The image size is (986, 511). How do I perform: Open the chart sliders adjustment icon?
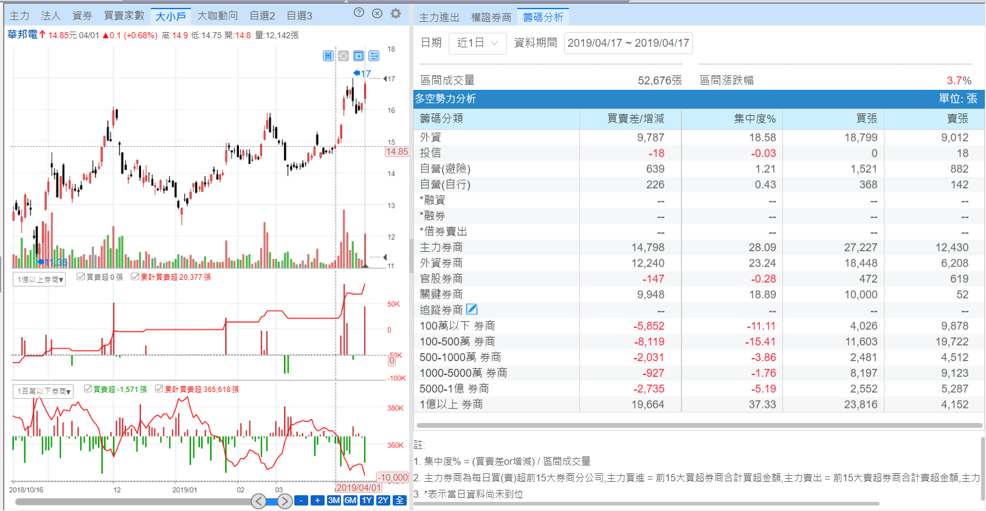(x=374, y=56)
